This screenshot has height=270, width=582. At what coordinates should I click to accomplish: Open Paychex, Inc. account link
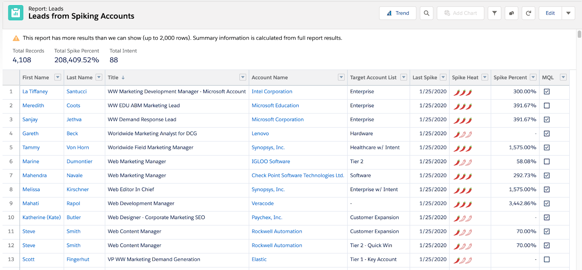pyautogui.click(x=267, y=217)
